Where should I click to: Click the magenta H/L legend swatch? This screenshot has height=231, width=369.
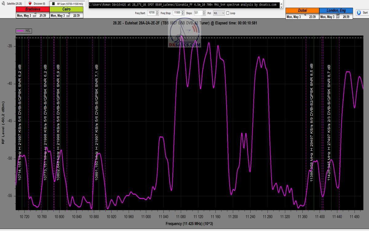pyautogui.click(x=21, y=31)
